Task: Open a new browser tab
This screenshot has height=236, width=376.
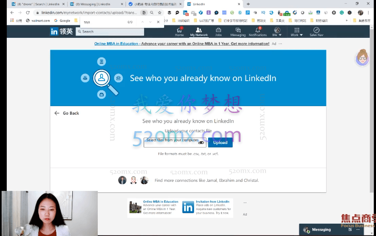Action: pyautogui.click(x=248, y=4)
